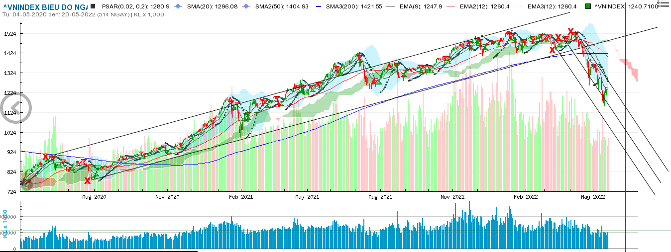Click the 724 price axis label

pyautogui.click(x=11, y=191)
